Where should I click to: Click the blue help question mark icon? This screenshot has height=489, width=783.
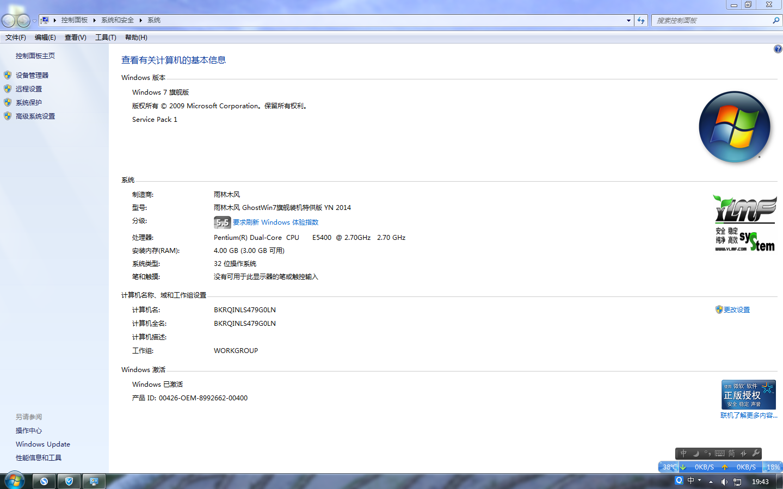[x=778, y=49]
